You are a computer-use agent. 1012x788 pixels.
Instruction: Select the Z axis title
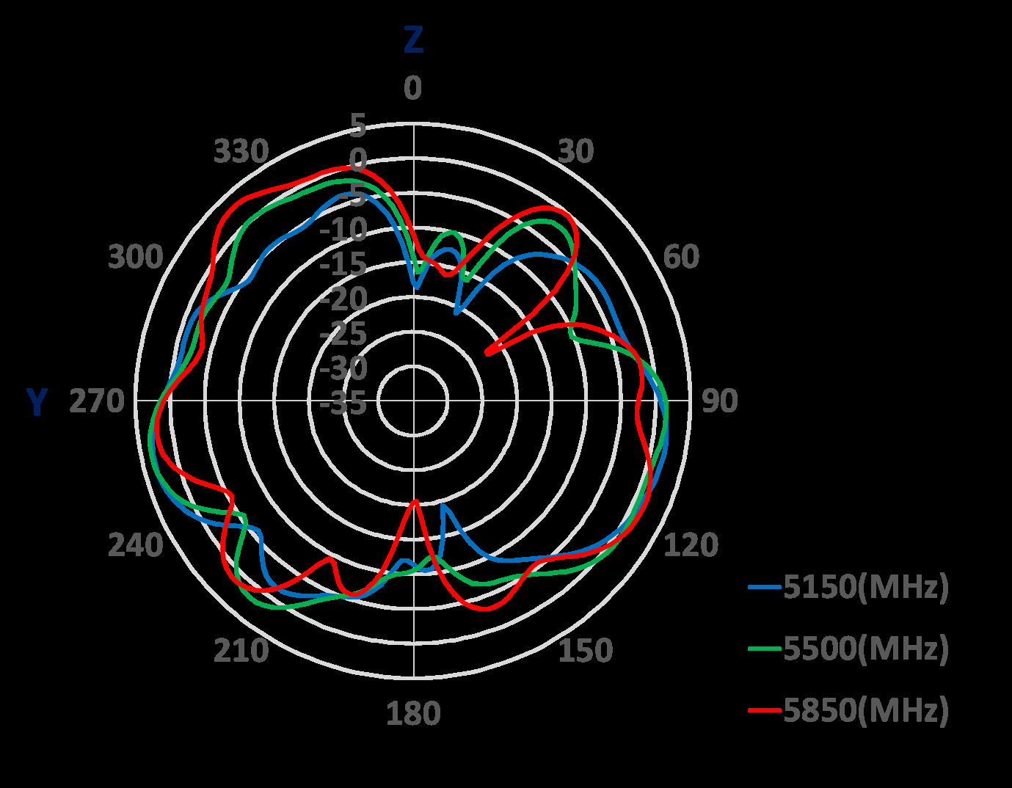click(x=413, y=40)
